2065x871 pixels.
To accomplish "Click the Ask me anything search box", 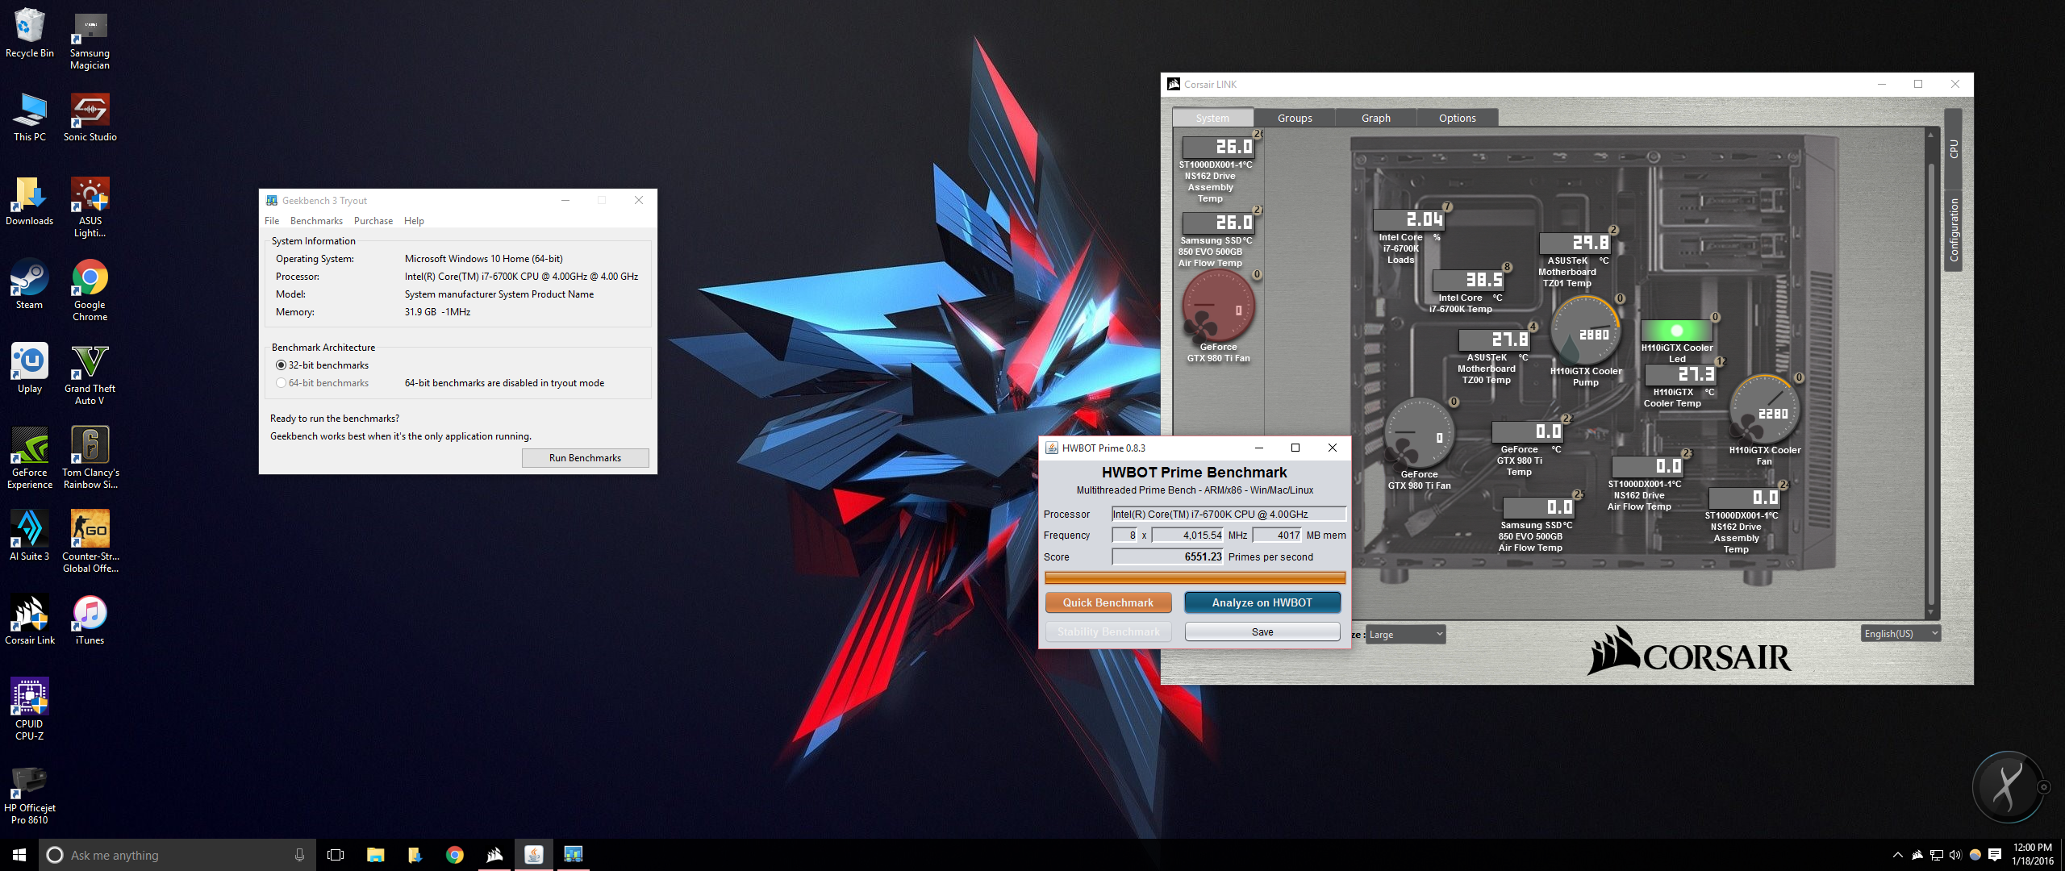I will [177, 855].
